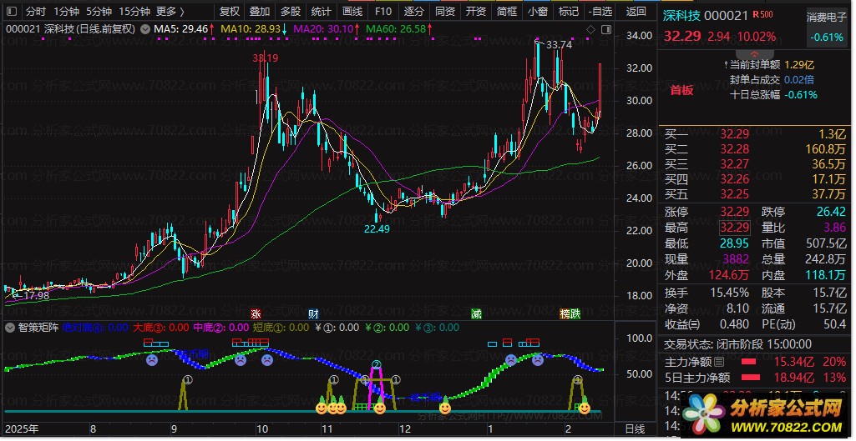This screenshot has height=441, width=856.
Task: Collapse the red double chevron above 当前封单额
Action: pos(753,53)
